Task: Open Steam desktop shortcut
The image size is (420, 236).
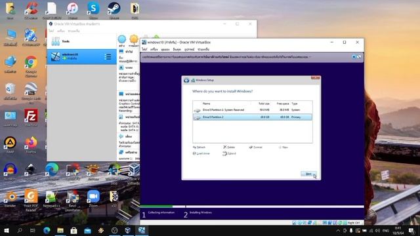Action: tap(114, 10)
